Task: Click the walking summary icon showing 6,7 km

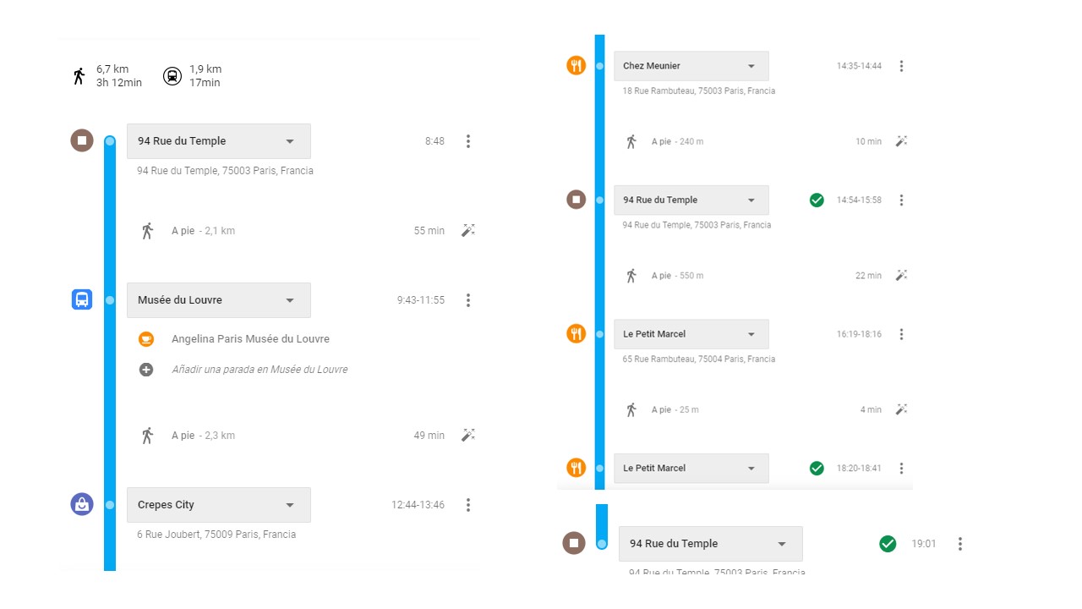Action: point(79,76)
